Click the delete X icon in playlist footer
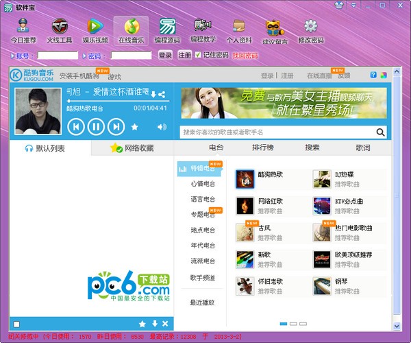This screenshot has height=343, width=411. click(x=165, y=324)
